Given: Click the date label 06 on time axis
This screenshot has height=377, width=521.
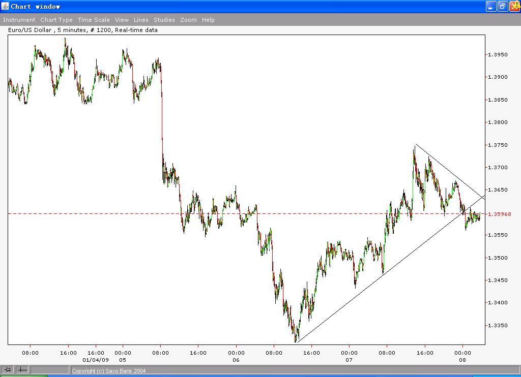Looking at the screenshot, I should 236,360.
